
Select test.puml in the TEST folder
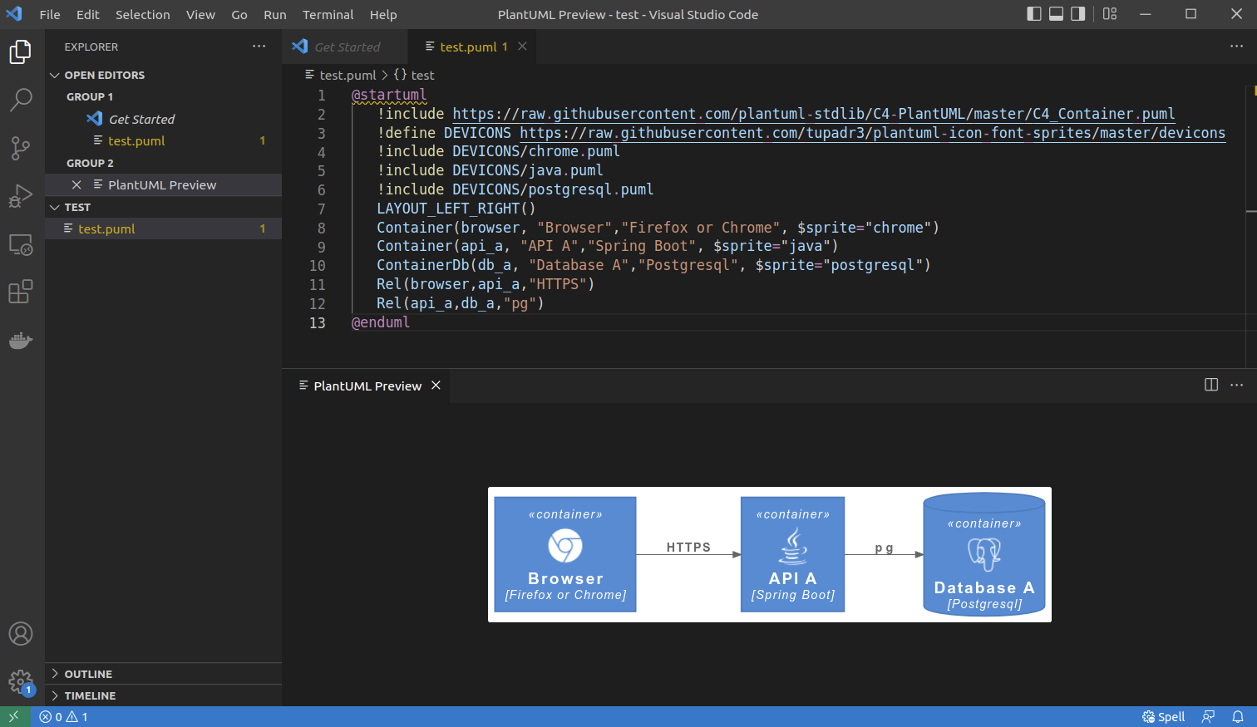(163, 228)
